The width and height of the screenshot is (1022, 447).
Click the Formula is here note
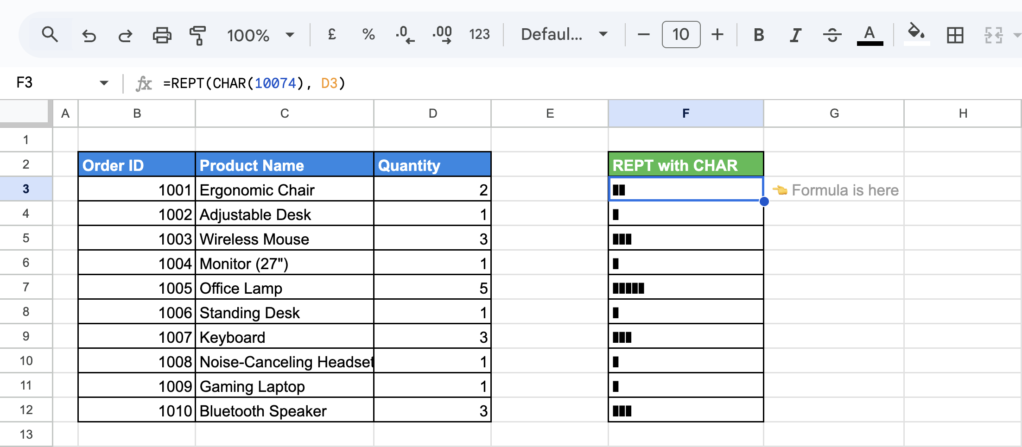(x=835, y=190)
